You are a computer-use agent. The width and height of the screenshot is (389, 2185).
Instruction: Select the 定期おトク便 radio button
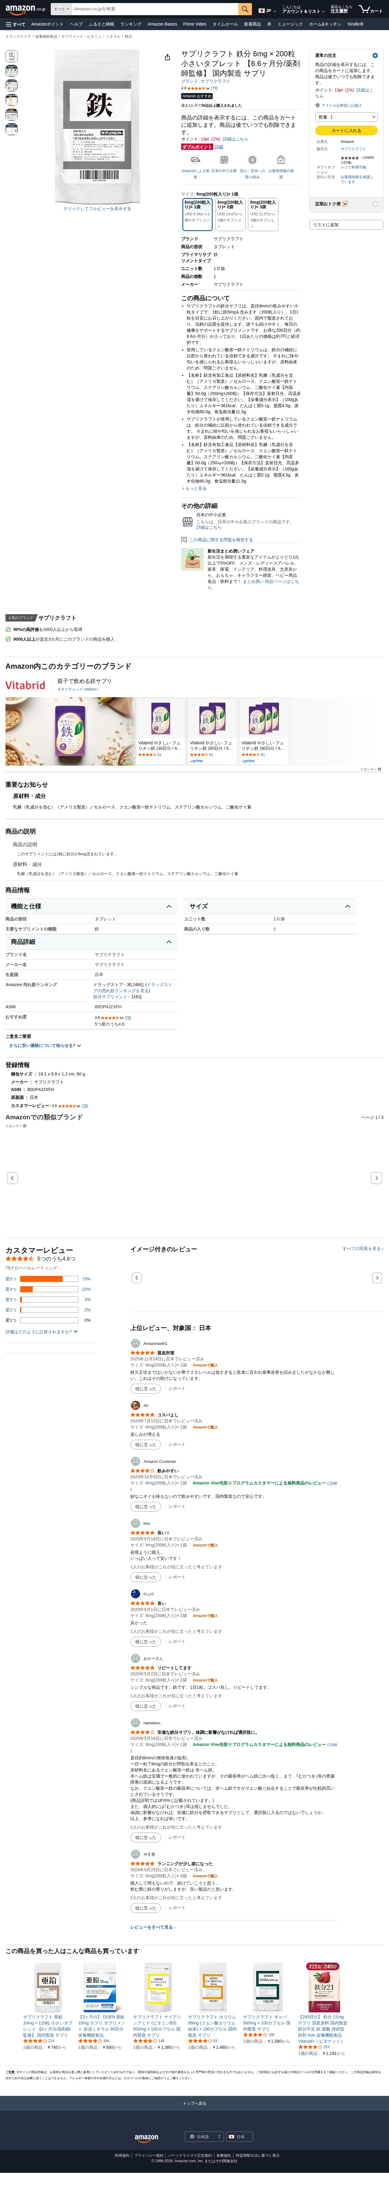coord(375,204)
